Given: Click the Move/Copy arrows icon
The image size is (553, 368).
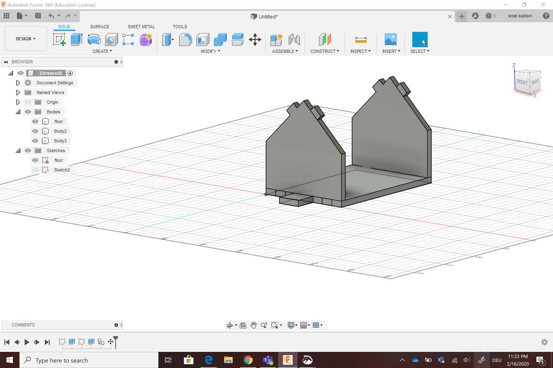Looking at the screenshot, I should coord(255,40).
